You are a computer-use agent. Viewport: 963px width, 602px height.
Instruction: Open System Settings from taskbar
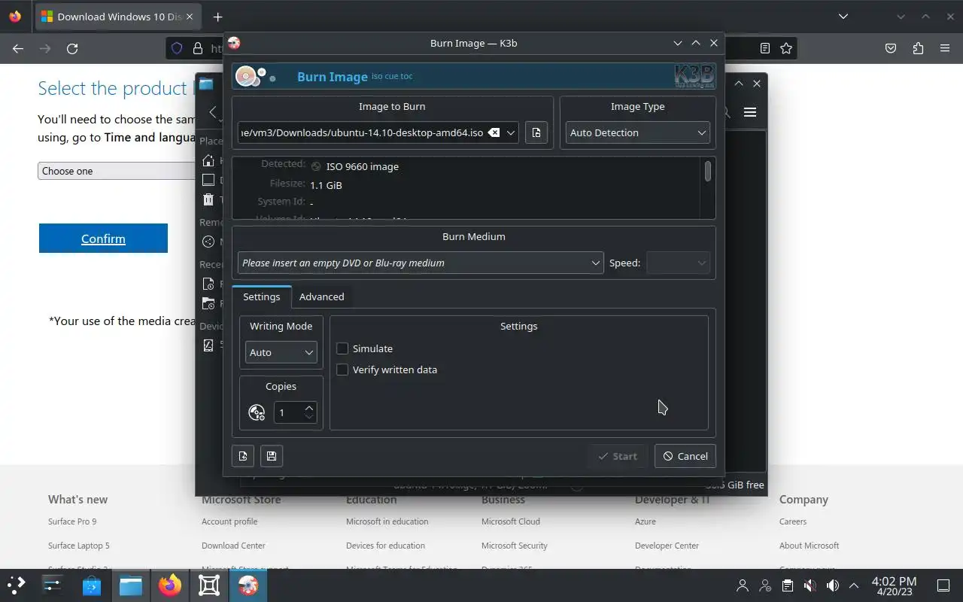pyautogui.click(x=53, y=585)
